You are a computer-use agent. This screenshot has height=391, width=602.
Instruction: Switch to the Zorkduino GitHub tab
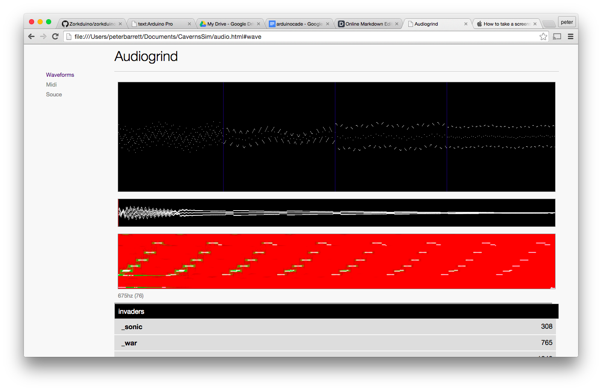click(x=91, y=24)
